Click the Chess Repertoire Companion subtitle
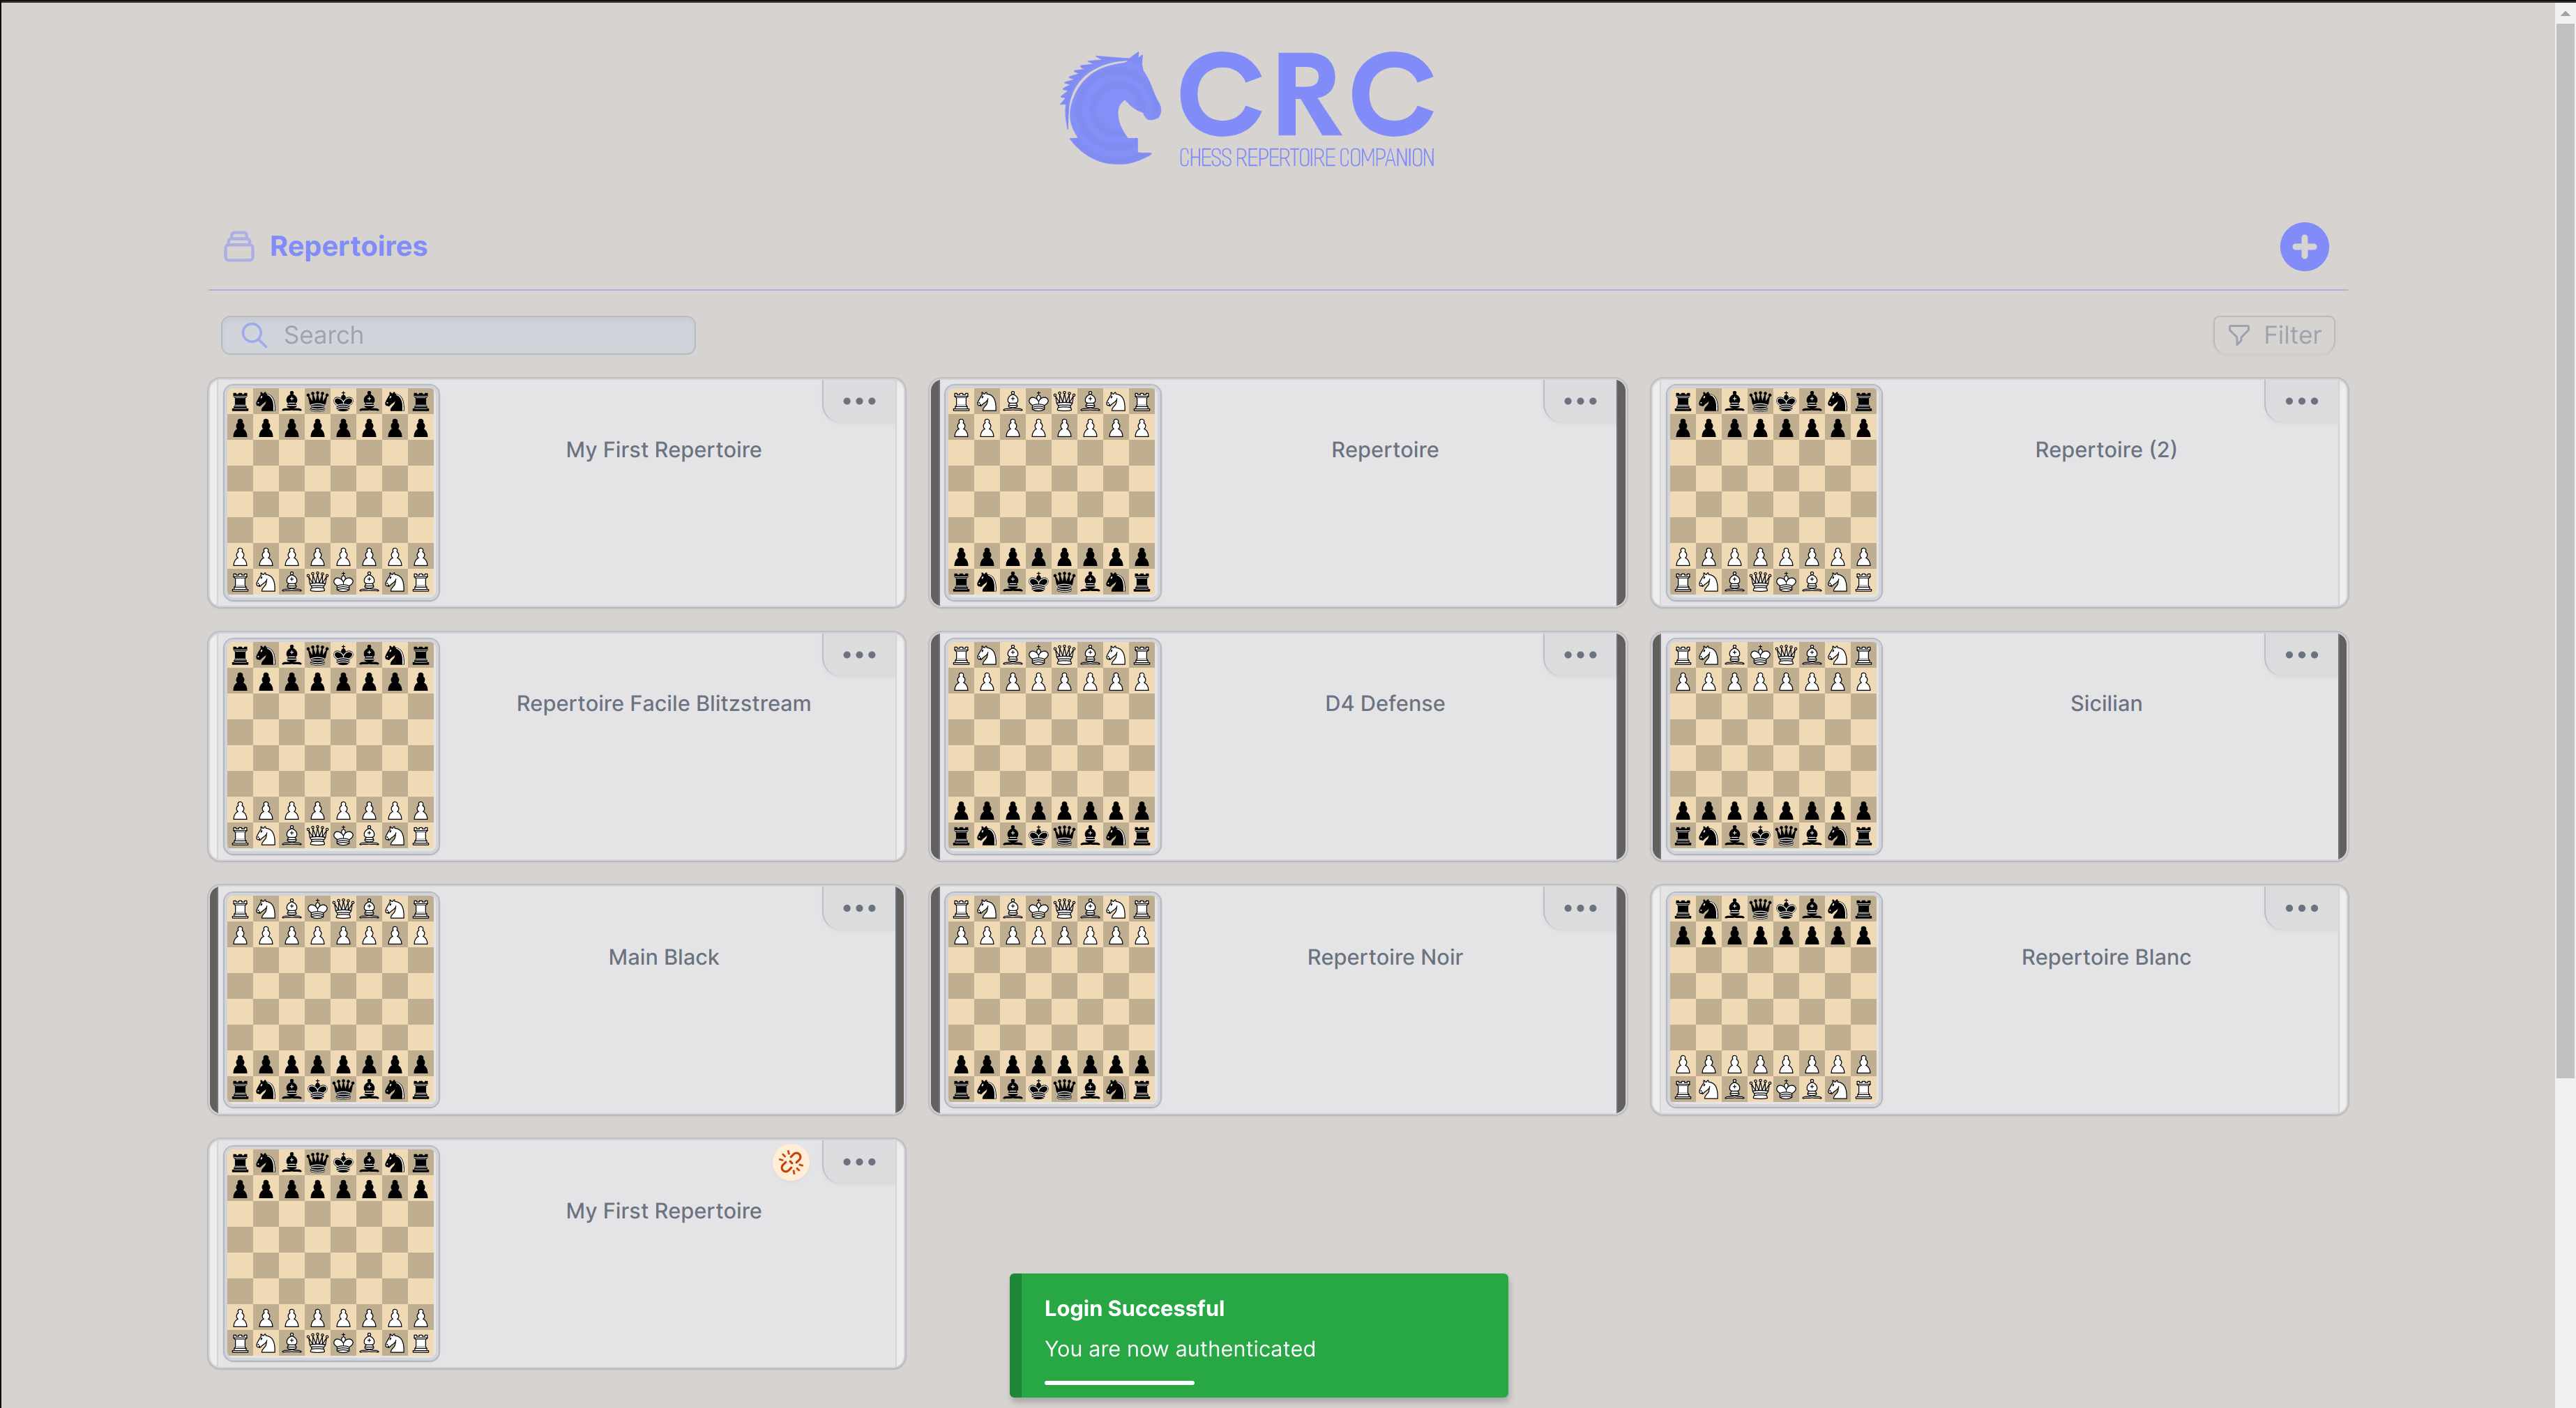 click(x=1306, y=158)
